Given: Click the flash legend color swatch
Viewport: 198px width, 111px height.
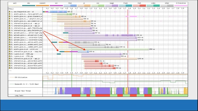Looking at the screenshot, I should (126, 6).
